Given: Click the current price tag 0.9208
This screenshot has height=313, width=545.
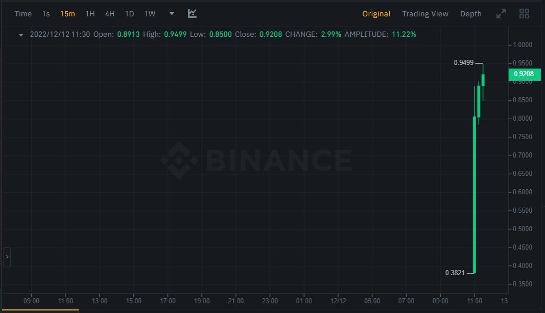Looking at the screenshot, I should click(x=524, y=74).
